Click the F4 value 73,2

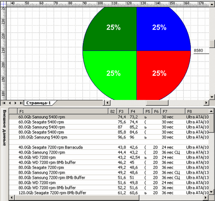[134, 117]
